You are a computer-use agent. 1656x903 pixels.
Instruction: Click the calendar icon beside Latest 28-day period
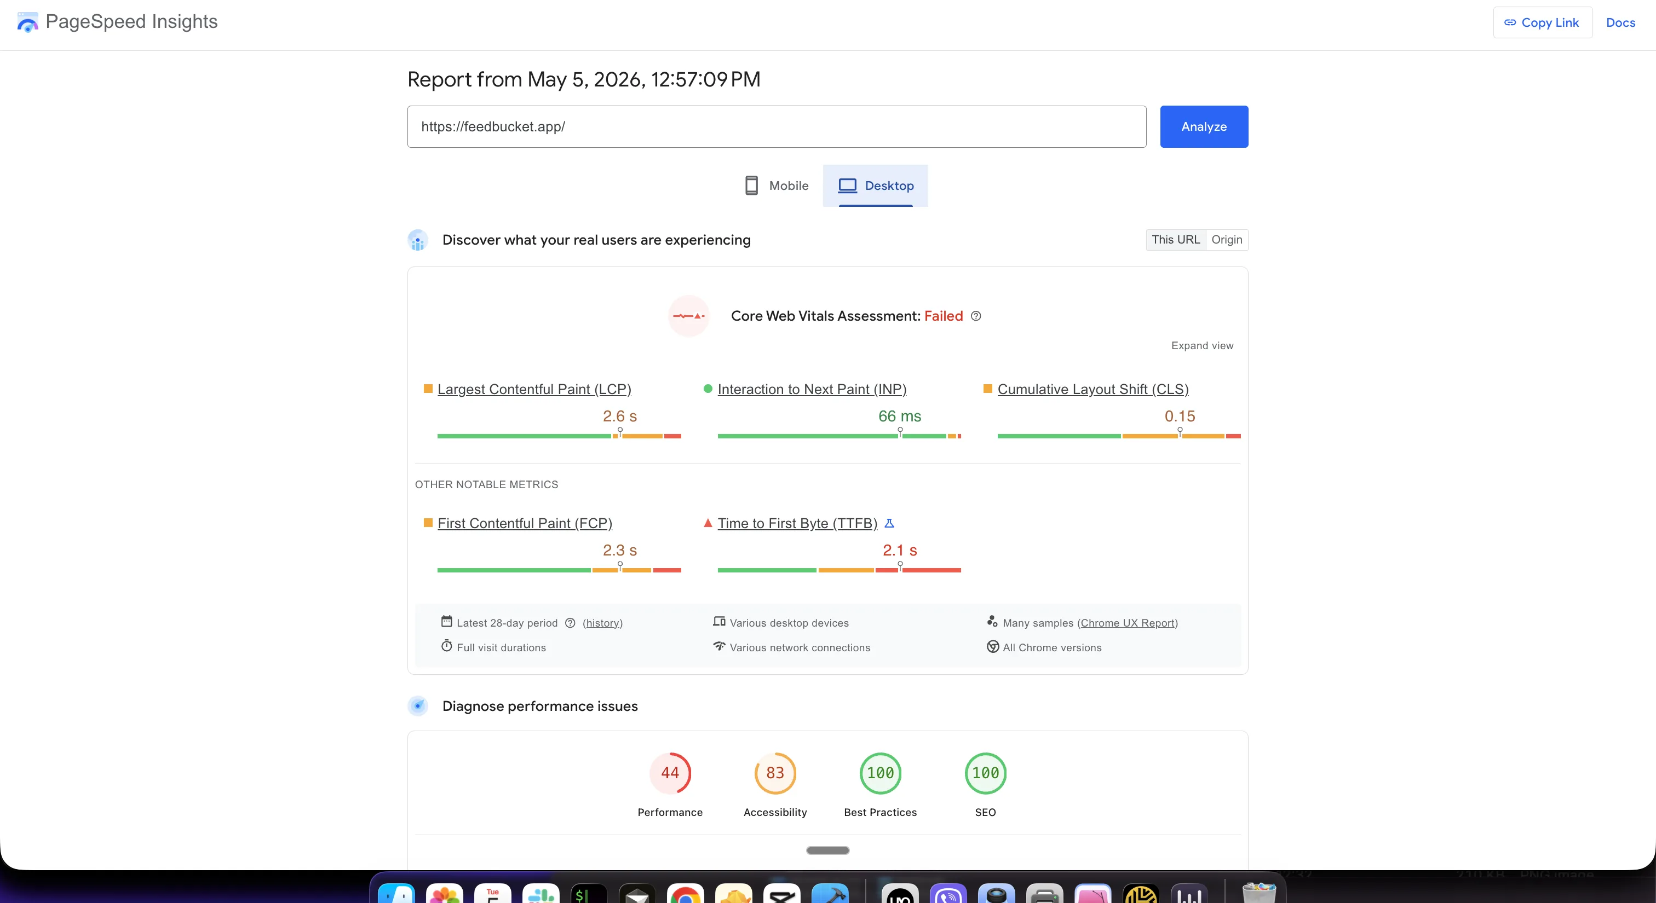[x=446, y=621]
